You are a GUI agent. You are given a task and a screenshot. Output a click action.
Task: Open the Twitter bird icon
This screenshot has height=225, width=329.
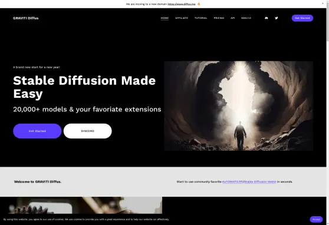pos(277,18)
